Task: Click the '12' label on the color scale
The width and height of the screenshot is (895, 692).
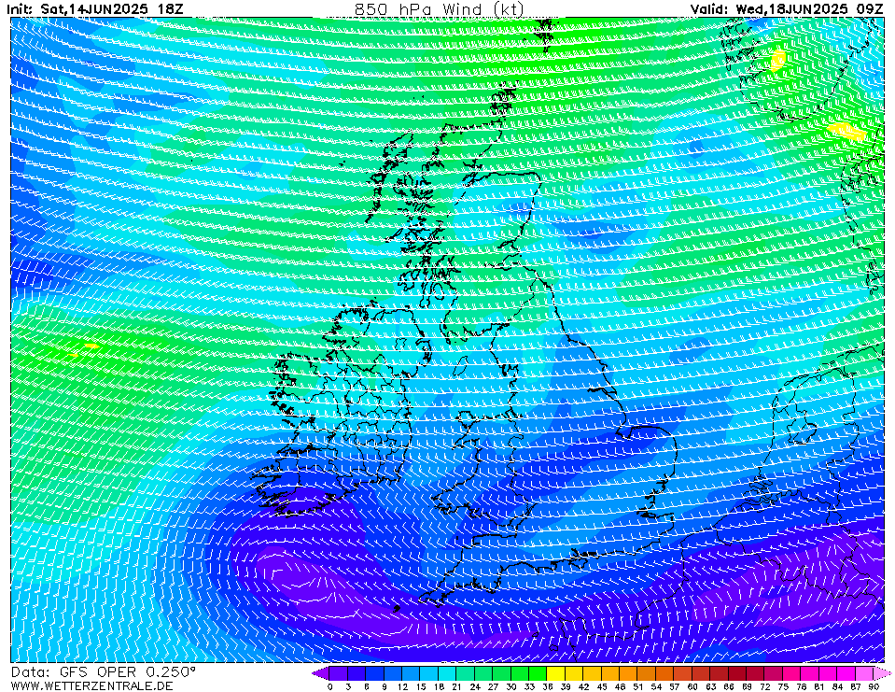Action: pyautogui.click(x=402, y=686)
